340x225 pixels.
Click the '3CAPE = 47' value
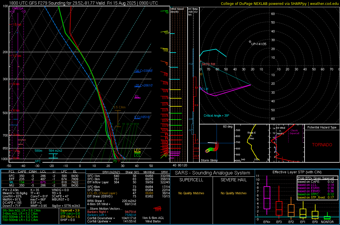60,197
